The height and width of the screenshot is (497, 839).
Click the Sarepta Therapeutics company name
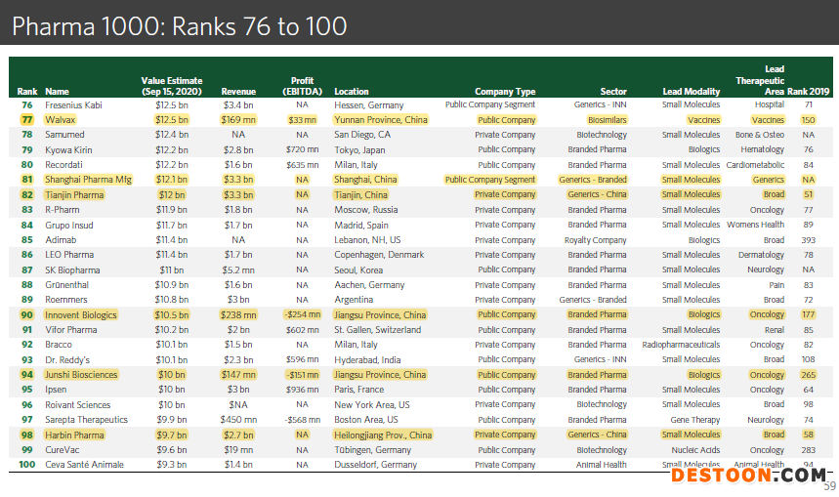click(86, 420)
